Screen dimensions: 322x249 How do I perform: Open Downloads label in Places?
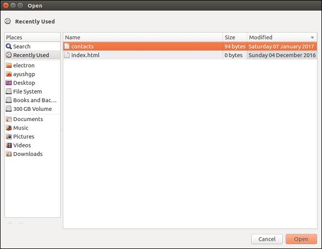tap(28, 154)
